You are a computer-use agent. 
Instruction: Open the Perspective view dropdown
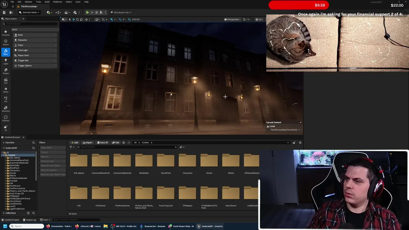click(x=233, y=19)
